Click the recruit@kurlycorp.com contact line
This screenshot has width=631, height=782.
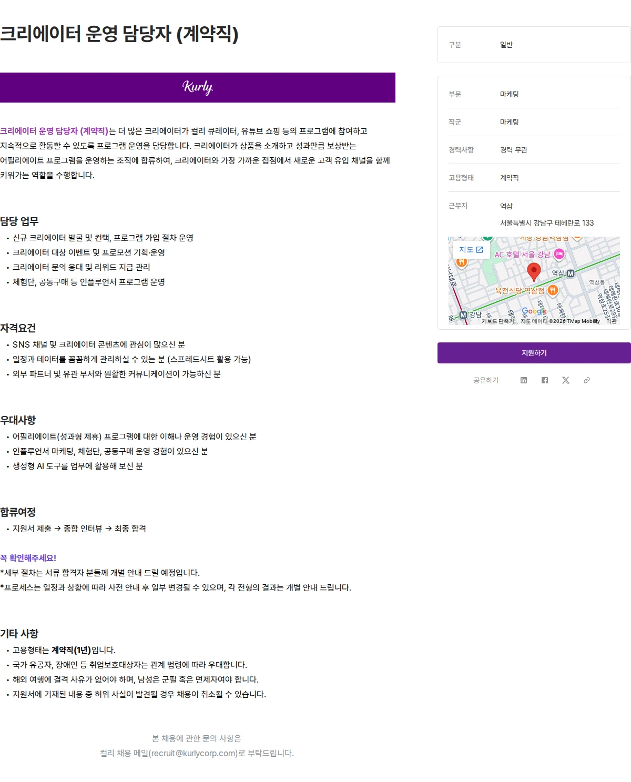tap(197, 753)
